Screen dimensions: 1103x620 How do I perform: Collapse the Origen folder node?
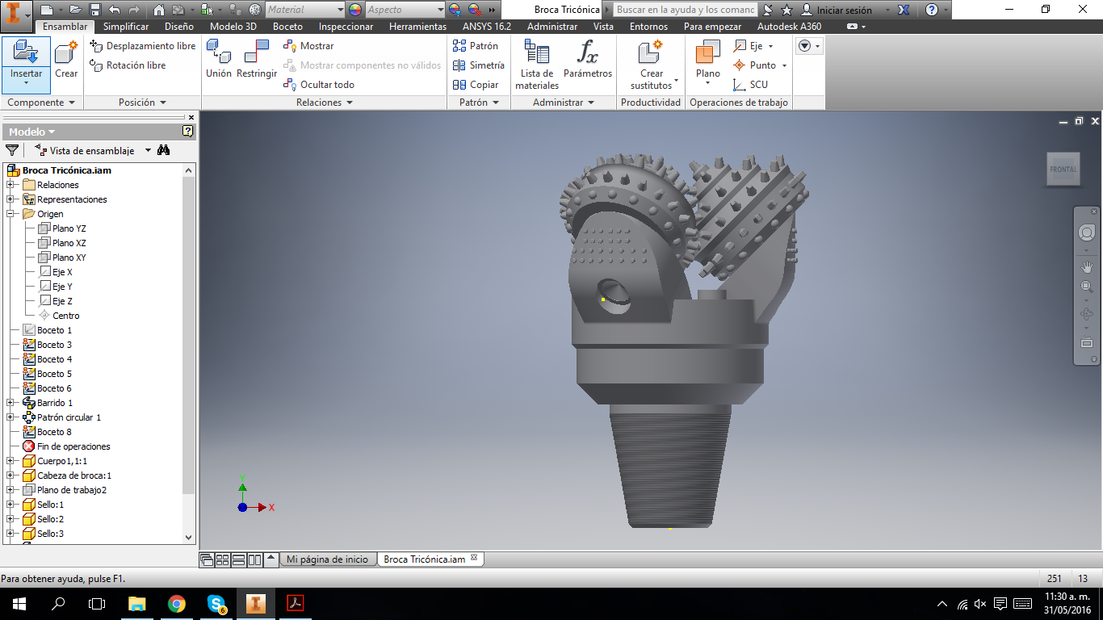pos(10,214)
